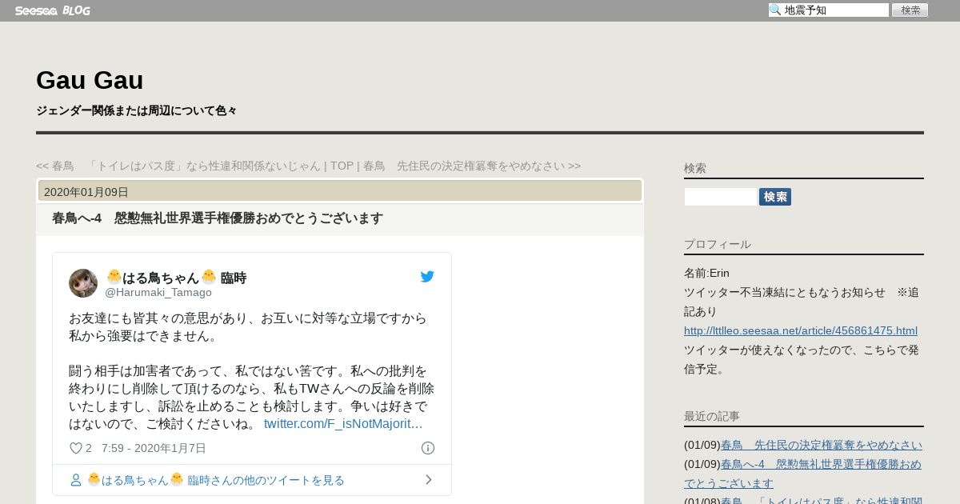Click the 最近の記事 sidebar heading
960x504 pixels.
point(712,416)
